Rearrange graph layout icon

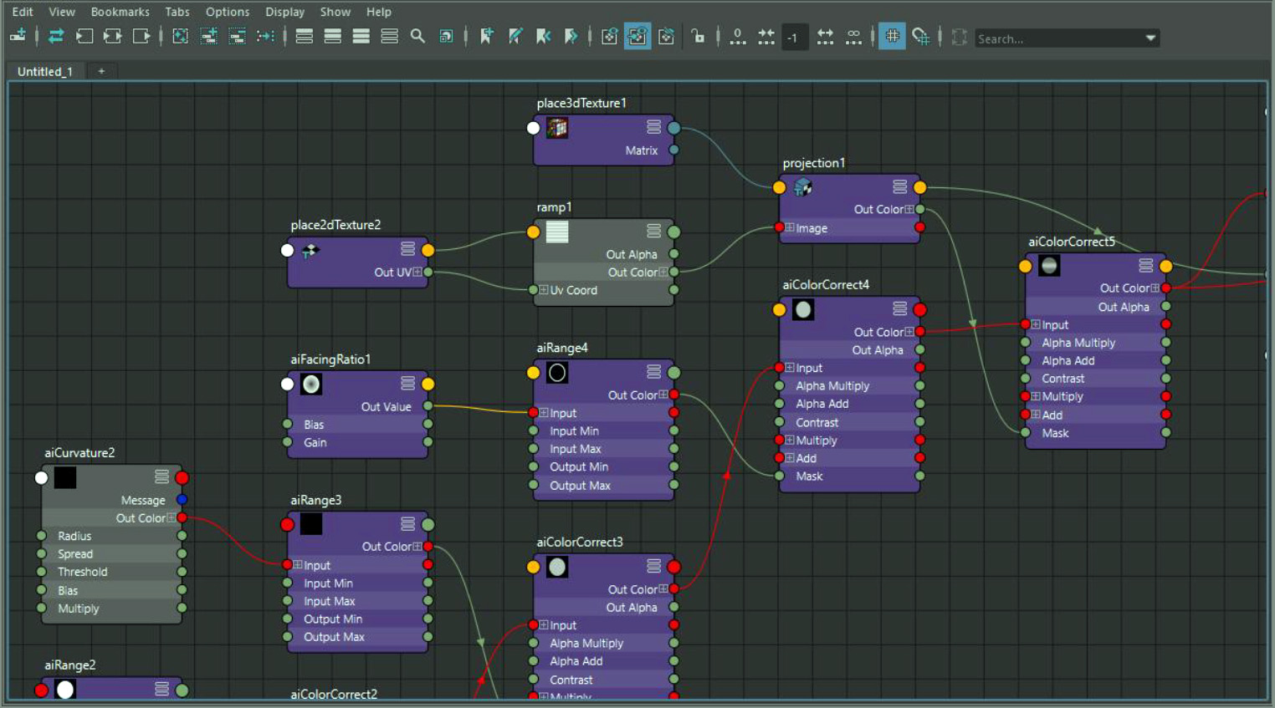[x=265, y=36]
